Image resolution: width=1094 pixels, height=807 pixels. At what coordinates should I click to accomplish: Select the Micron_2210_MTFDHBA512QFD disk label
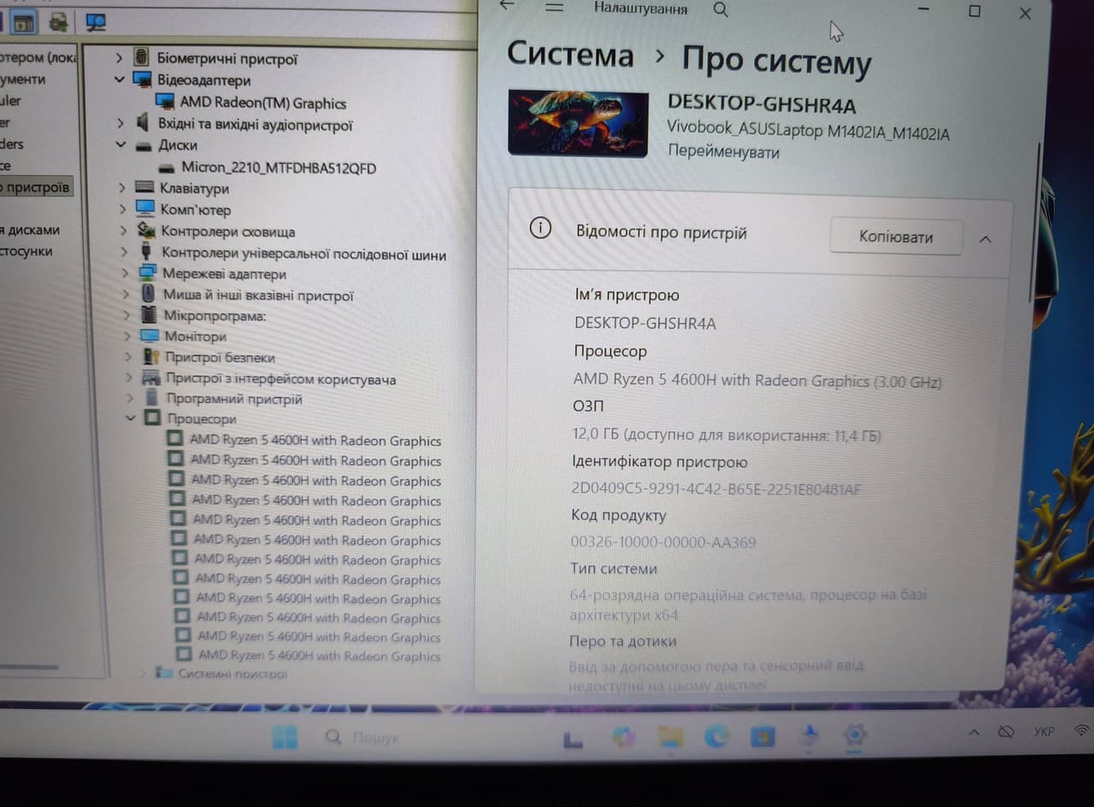coord(279,167)
